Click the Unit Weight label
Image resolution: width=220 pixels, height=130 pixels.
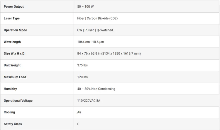click(x=12, y=65)
